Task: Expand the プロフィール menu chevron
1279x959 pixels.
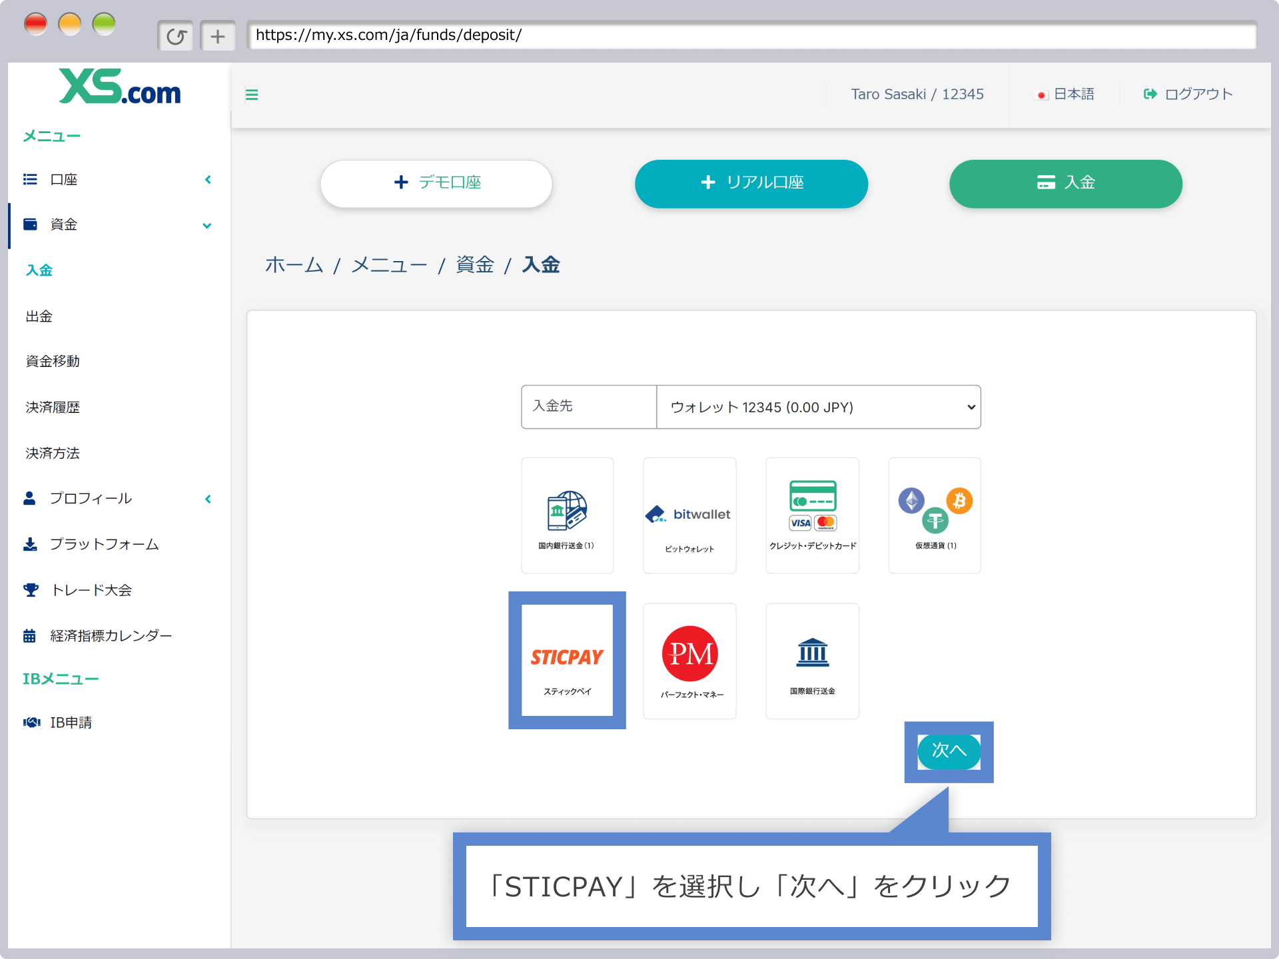Action: 208,499
